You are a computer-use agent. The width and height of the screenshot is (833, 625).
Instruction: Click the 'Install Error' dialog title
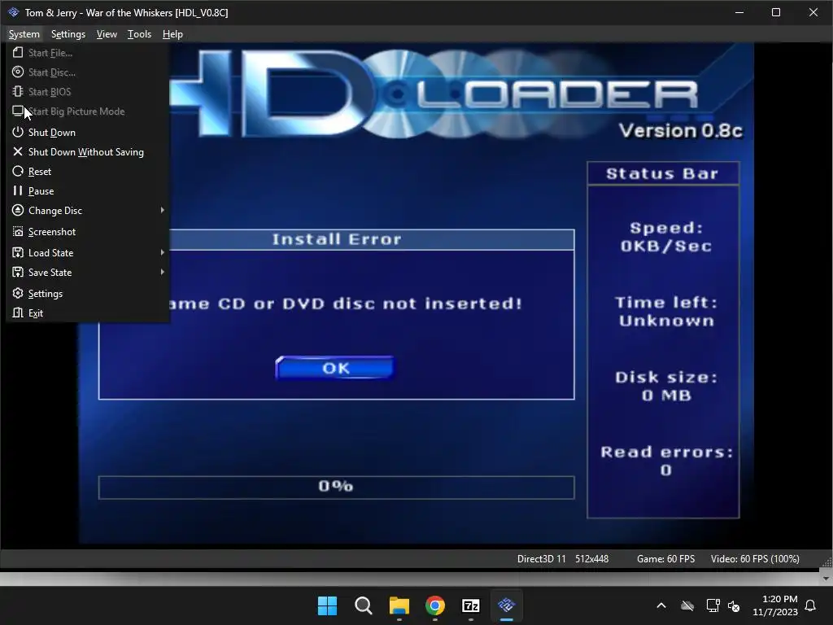click(x=336, y=239)
